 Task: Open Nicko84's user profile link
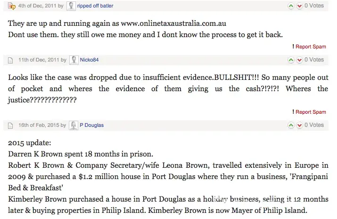(89, 60)
